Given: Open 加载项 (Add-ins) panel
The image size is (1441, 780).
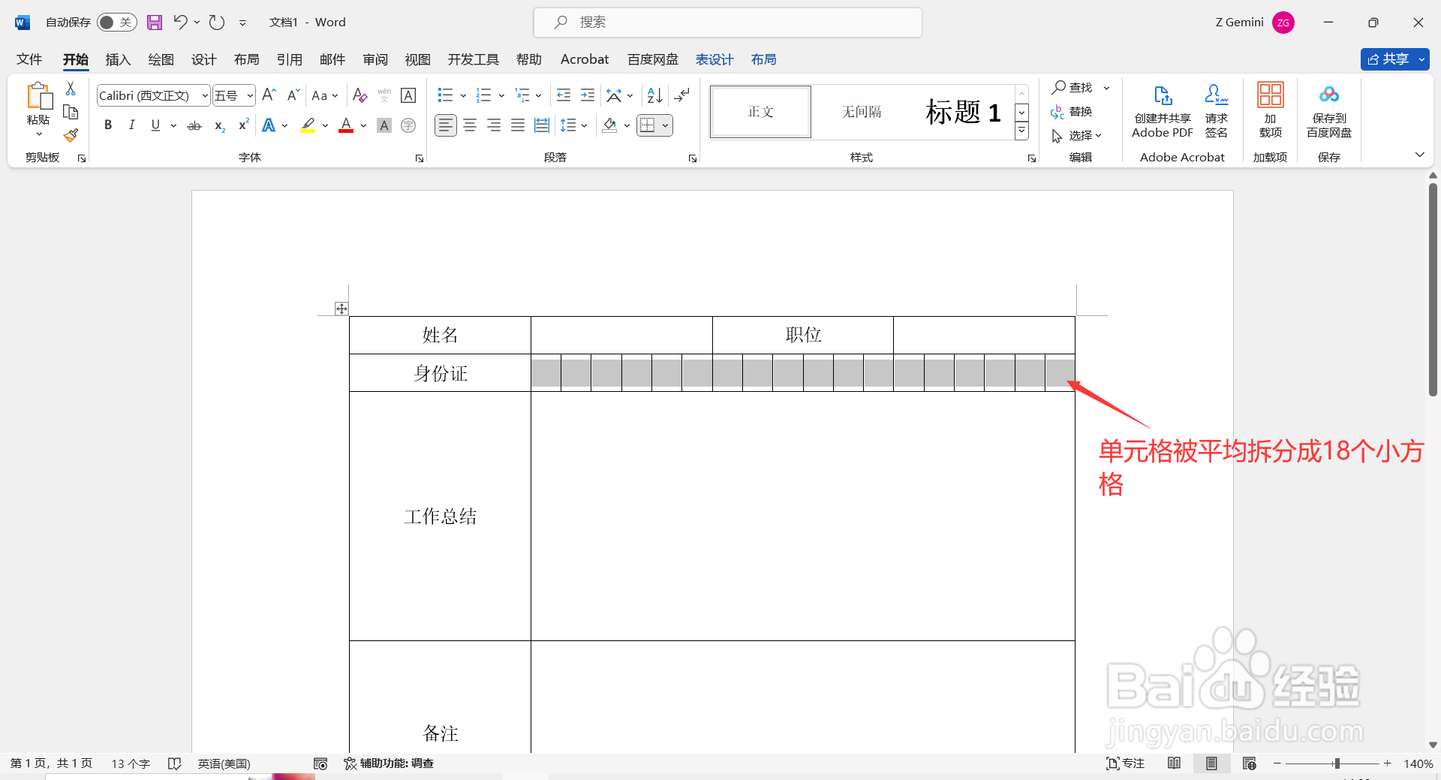Looking at the screenshot, I should click(1270, 111).
